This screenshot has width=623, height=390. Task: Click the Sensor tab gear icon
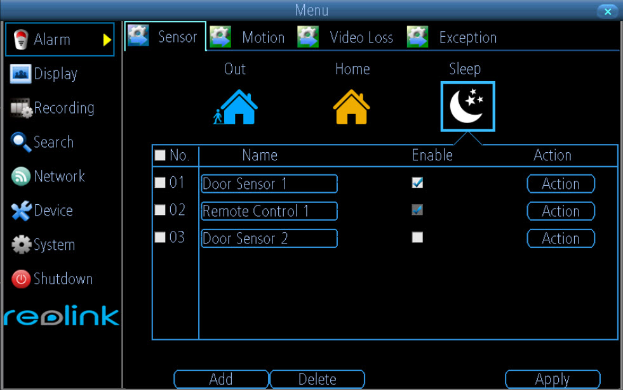[x=138, y=36]
